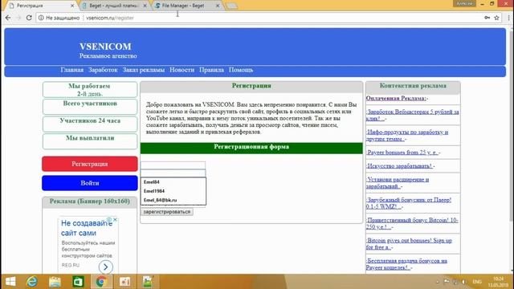Open Bitcoin gives out bonuses link
Screen dimensions: 514x289
click(x=409, y=244)
